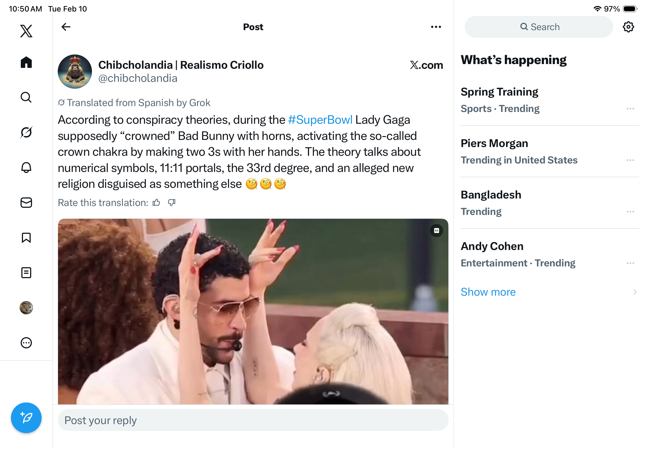Rate the translation with thumbs up
Screen dimensions: 646x449
(x=156, y=203)
